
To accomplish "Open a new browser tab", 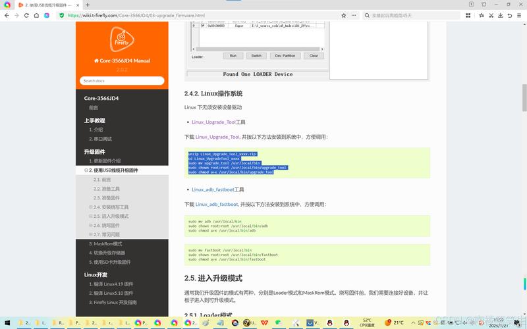I will [88, 5].
